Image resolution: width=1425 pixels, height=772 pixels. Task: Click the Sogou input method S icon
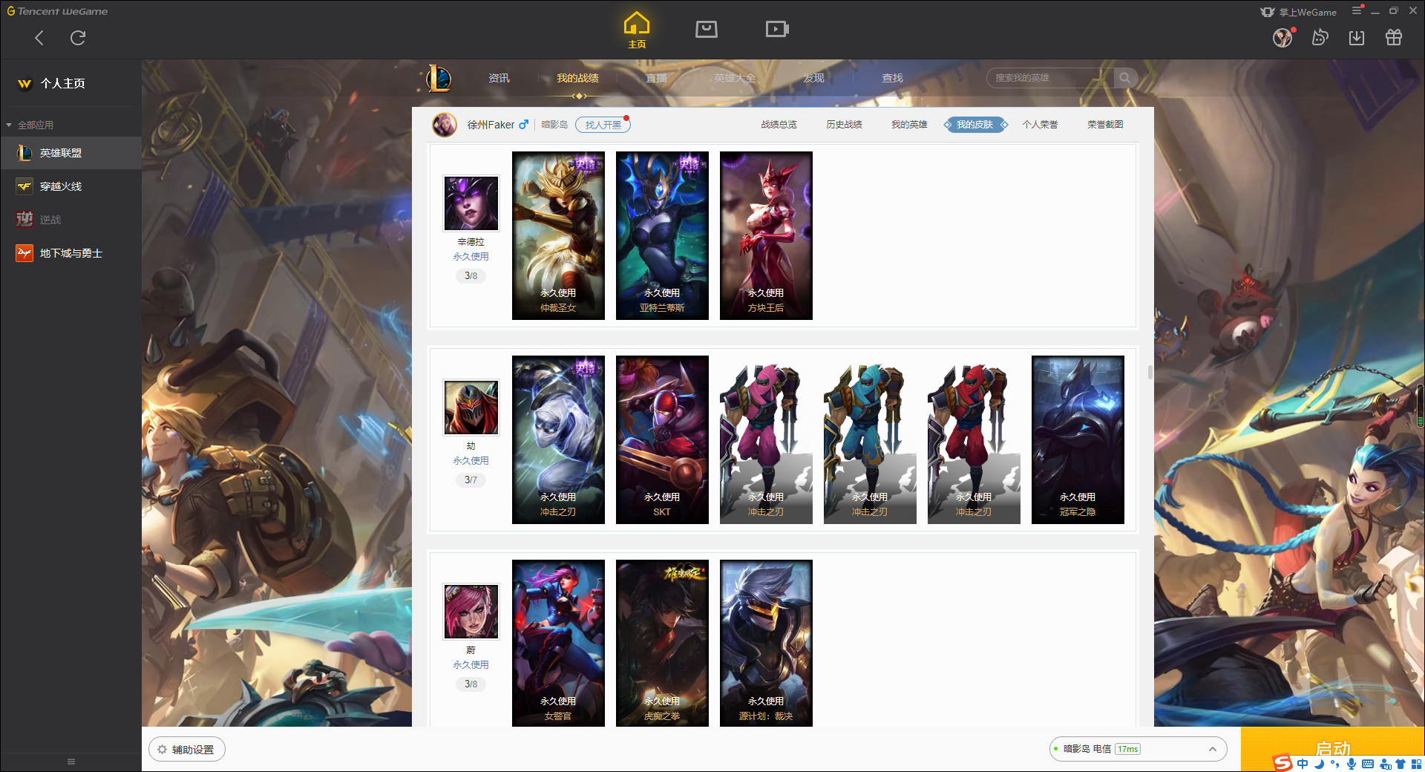[x=1282, y=763]
